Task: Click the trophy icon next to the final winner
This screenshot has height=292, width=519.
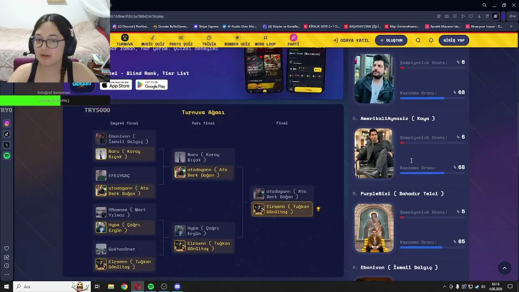Action: pyautogui.click(x=318, y=209)
